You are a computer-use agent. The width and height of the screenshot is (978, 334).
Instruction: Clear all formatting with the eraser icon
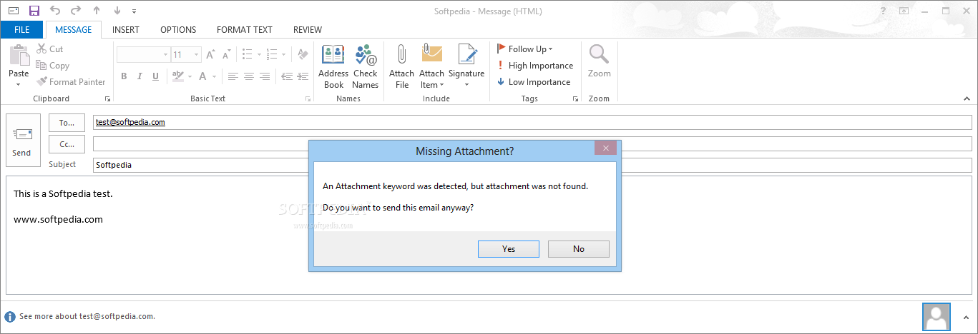[303, 54]
